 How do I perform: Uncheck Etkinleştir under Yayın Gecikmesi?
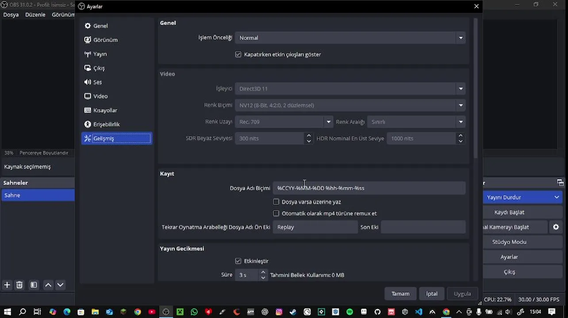click(238, 261)
